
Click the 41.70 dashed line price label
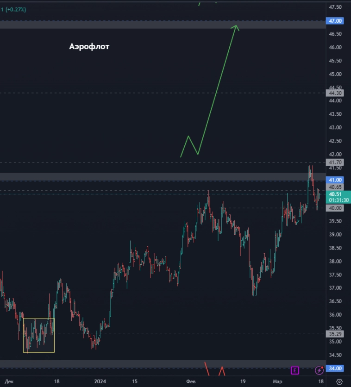click(335, 162)
